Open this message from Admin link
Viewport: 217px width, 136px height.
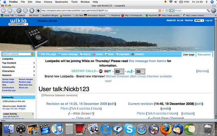tap(147, 61)
